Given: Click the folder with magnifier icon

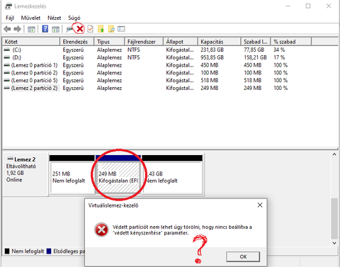Looking at the screenshot, I should tap(111, 29).
